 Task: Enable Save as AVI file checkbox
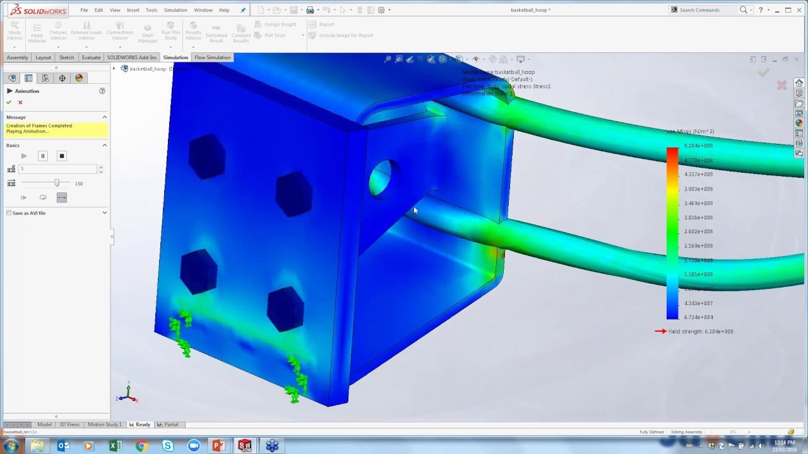pyautogui.click(x=9, y=213)
